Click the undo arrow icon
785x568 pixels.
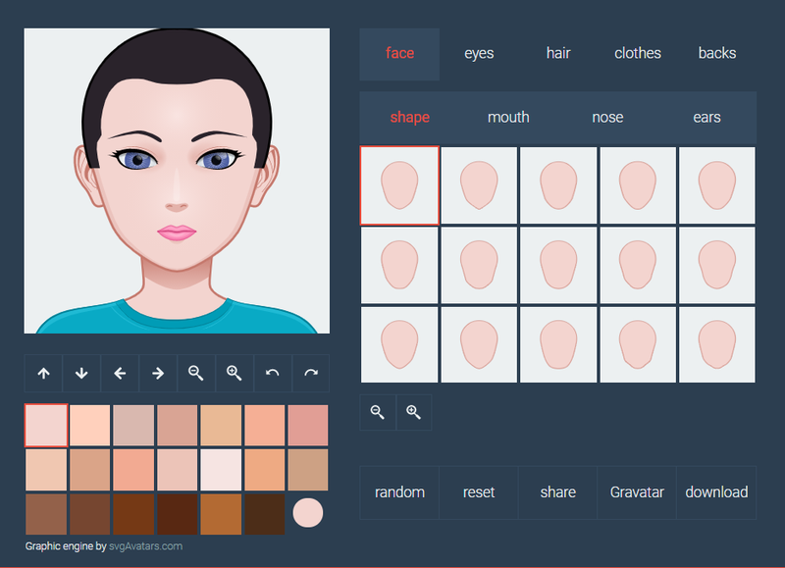coord(273,373)
